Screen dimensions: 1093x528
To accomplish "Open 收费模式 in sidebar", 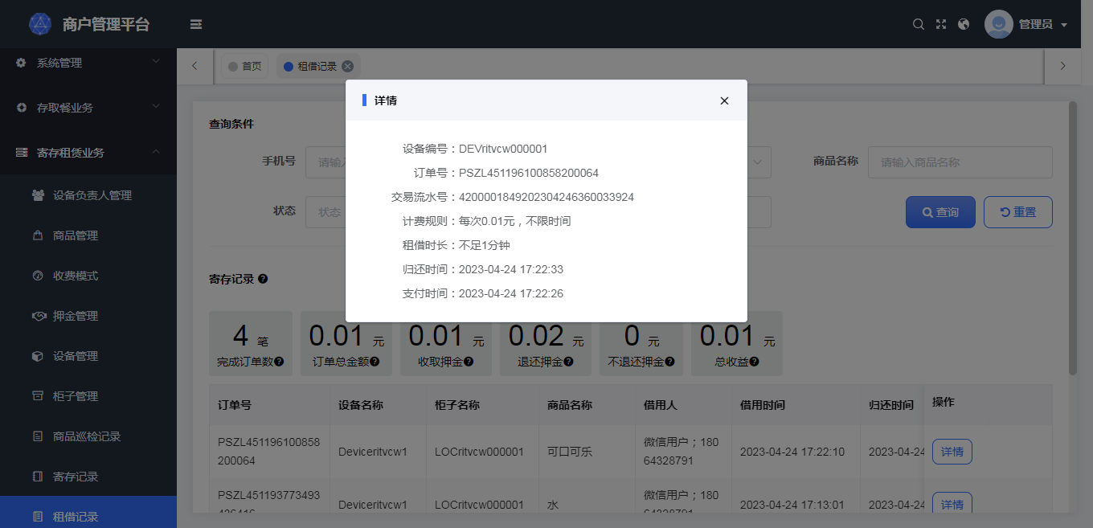I will point(88,276).
